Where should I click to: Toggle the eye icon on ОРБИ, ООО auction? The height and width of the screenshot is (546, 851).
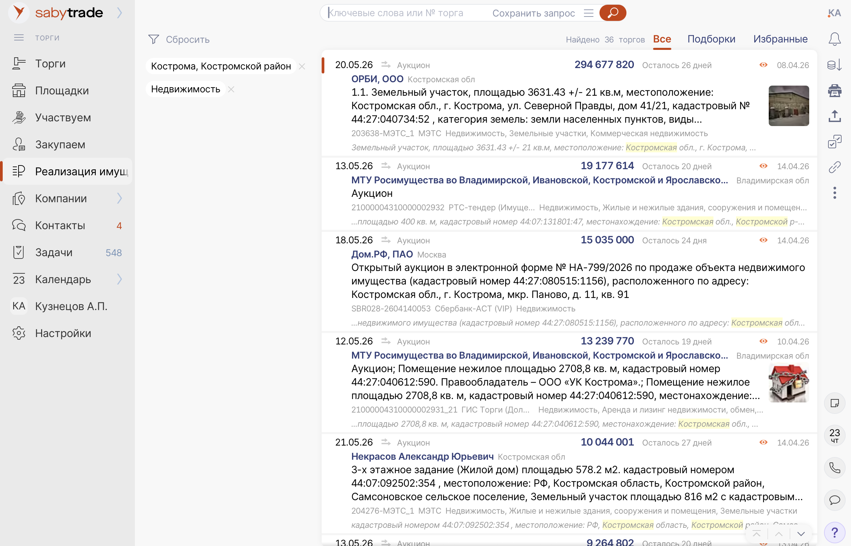763,65
